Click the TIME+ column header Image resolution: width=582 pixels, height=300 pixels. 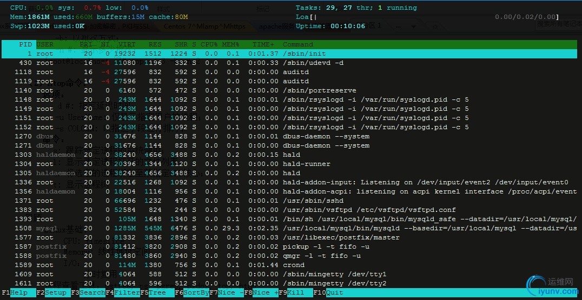pos(263,44)
